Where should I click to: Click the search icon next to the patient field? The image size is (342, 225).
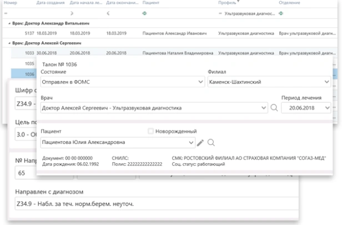(x=211, y=142)
